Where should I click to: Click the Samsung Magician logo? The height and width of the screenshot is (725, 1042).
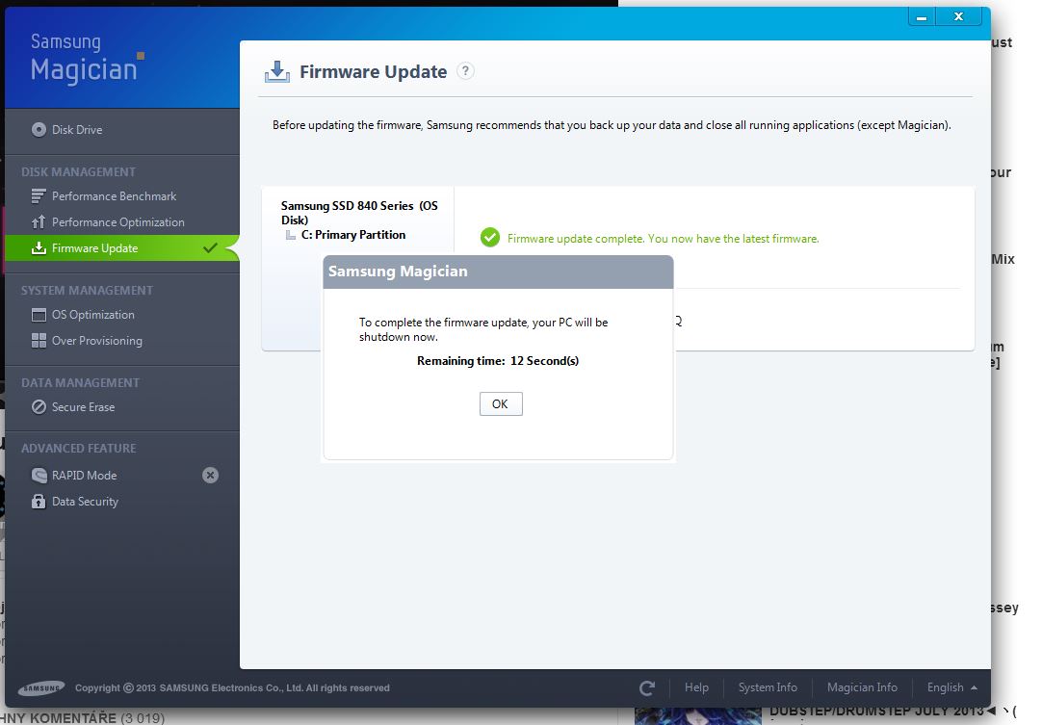pos(87,59)
